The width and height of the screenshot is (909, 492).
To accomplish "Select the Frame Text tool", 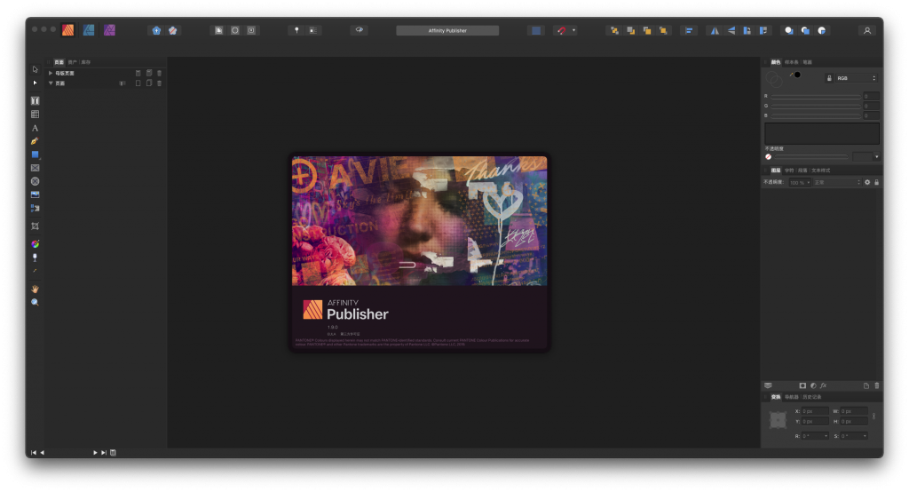I will click(x=35, y=101).
